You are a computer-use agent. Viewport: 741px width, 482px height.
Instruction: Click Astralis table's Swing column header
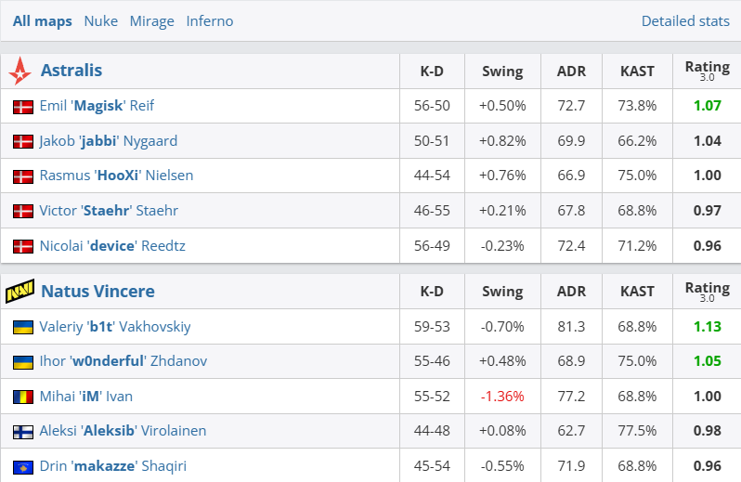point(502,71)
